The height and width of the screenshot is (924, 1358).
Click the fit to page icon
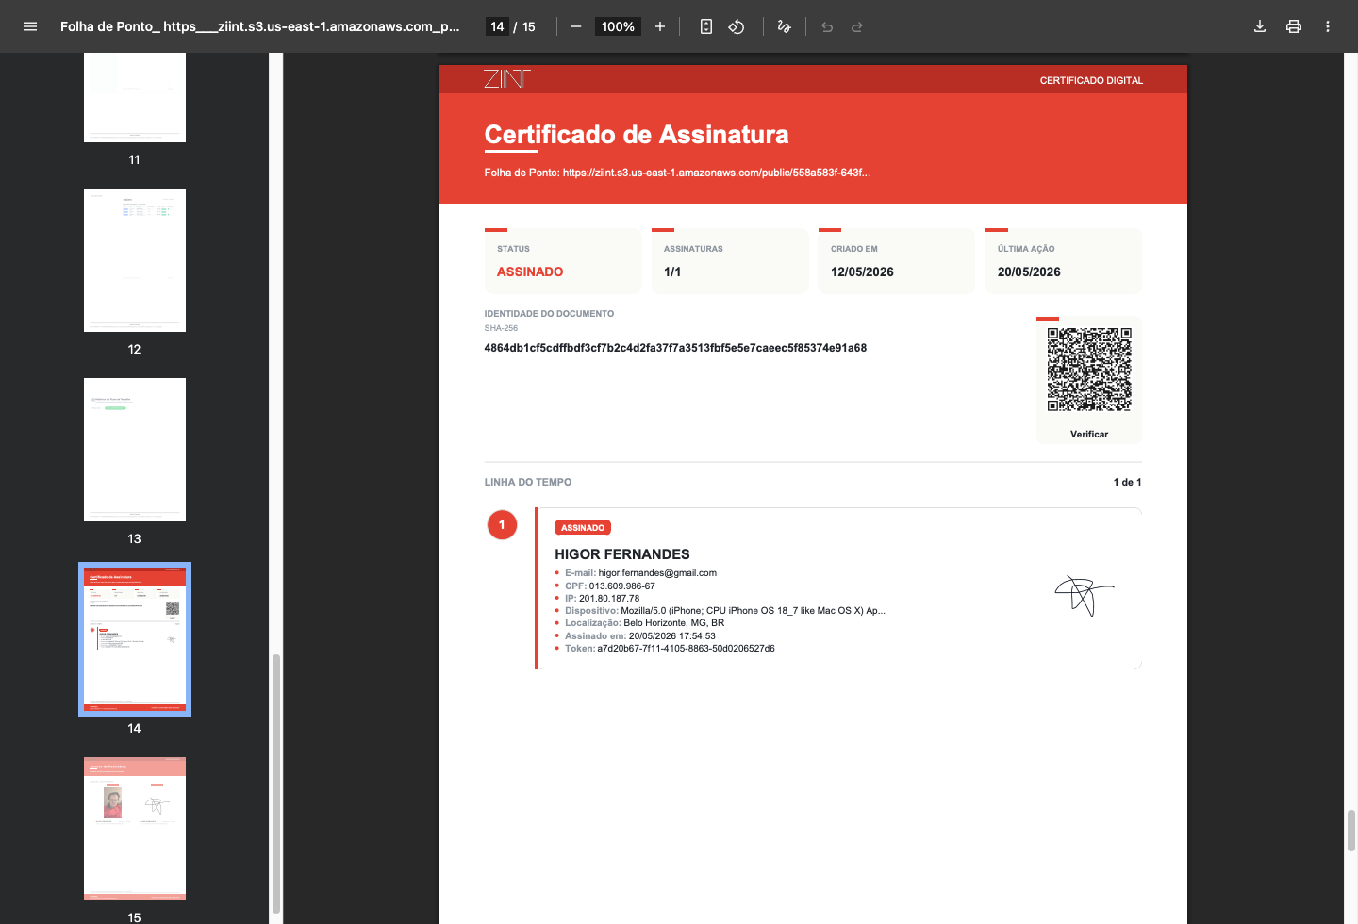tap(706, 26)
